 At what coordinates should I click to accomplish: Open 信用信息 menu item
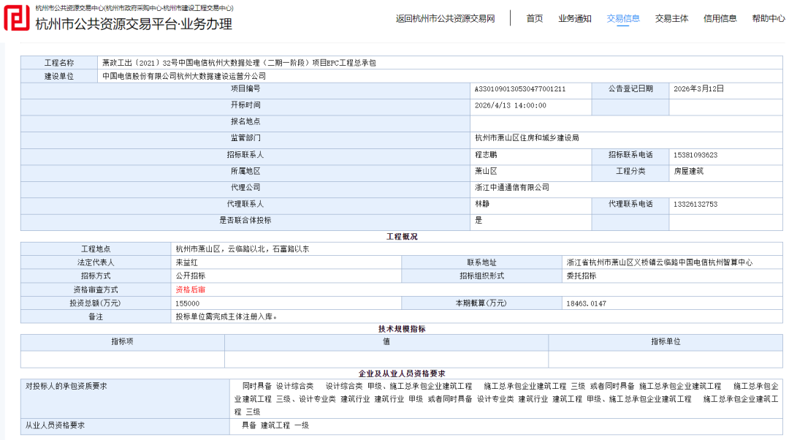tap(720, 18)
